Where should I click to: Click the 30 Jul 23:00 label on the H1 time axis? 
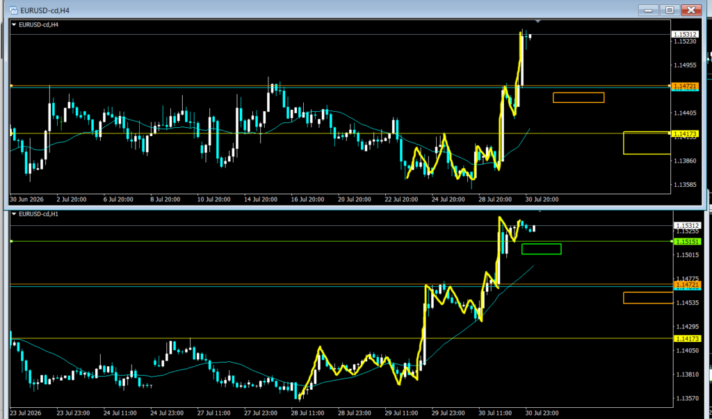[x=542, y=413]
